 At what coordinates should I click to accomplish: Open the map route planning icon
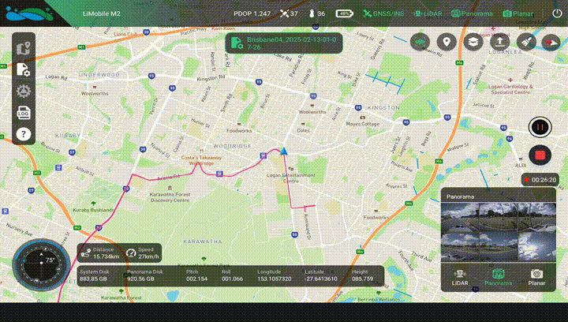23,48
